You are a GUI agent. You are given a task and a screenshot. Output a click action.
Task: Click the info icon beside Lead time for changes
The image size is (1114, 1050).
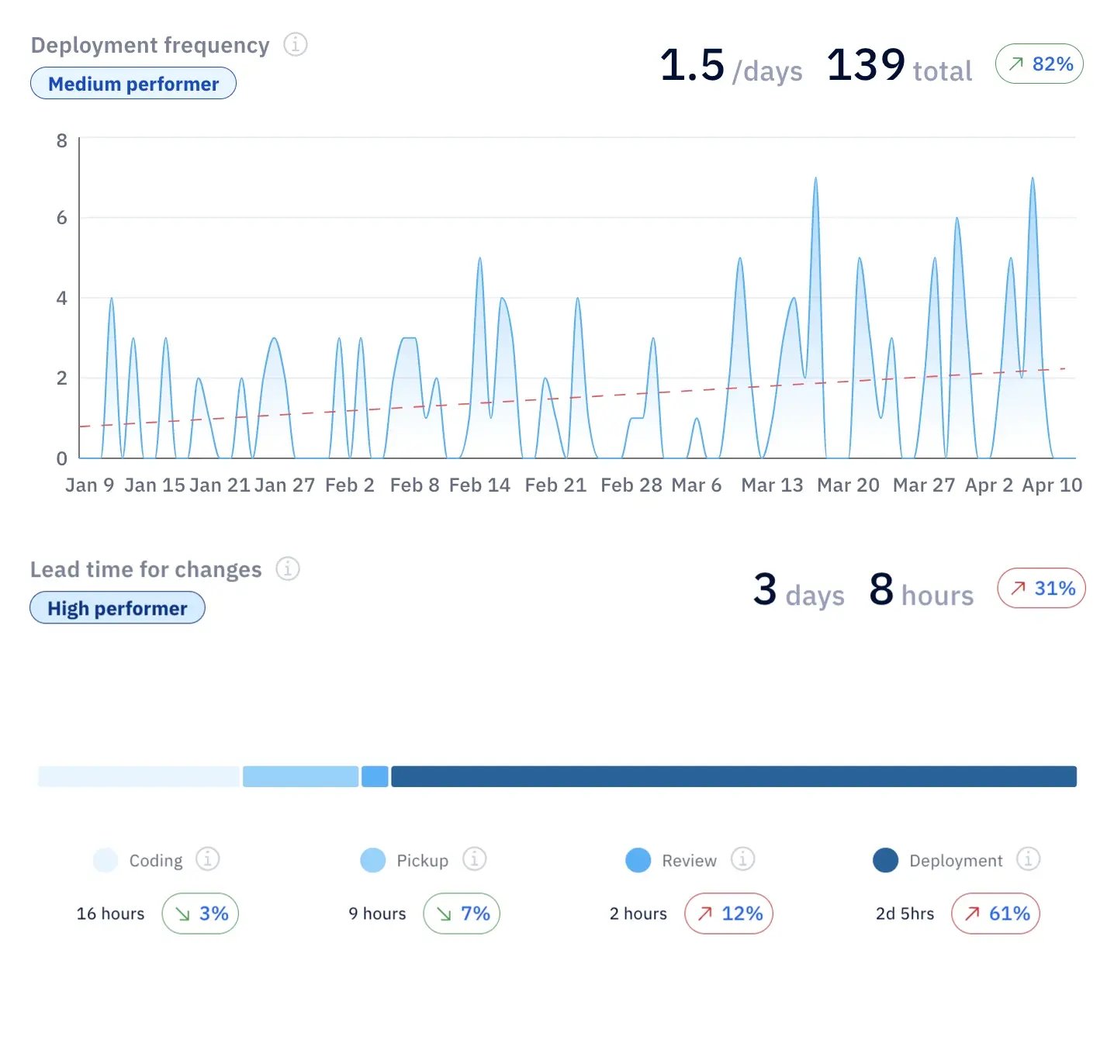coord(288,568)
